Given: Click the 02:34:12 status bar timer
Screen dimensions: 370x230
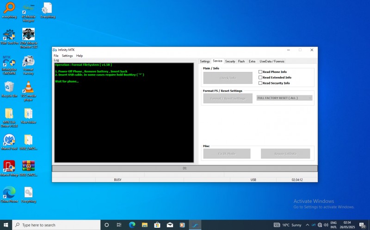Looking at the screenshot, I should (297, 180).
